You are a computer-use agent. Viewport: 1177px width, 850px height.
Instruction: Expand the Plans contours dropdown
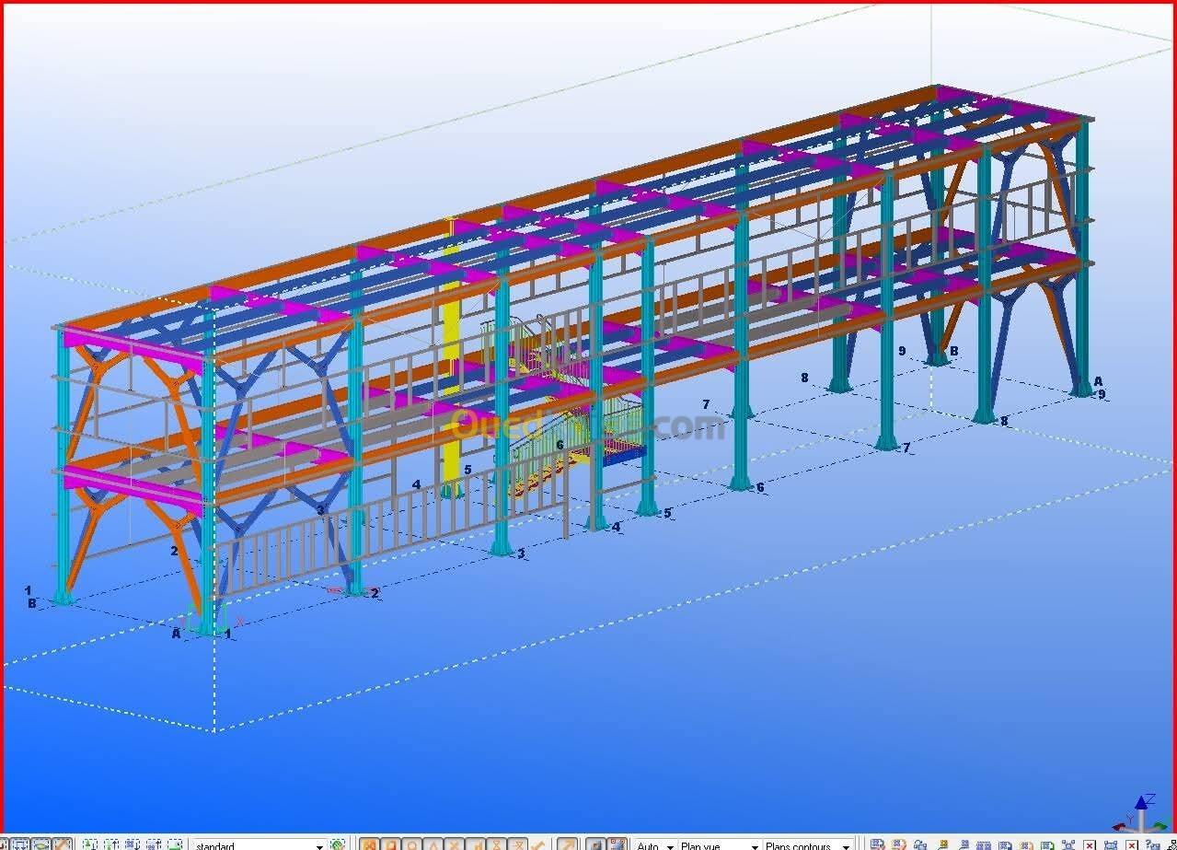tap(807, 845)
